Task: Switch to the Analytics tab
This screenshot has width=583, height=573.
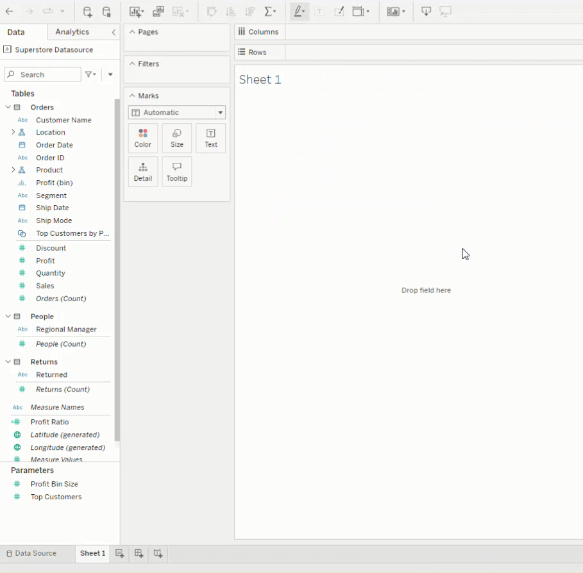Action: [x=72, y=31]
